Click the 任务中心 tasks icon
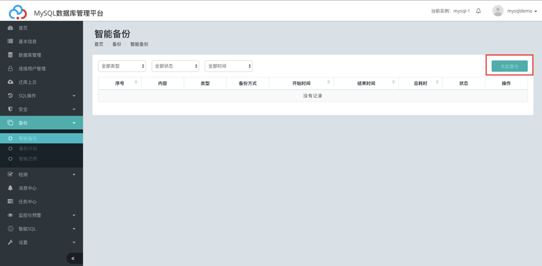Screen dimensions: 542x266 tap(11, 201)
